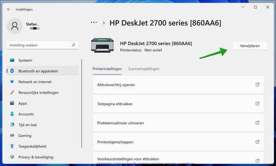
Task: Click the sidebar navigation scrollbar
Action: (x=82, y=103)
